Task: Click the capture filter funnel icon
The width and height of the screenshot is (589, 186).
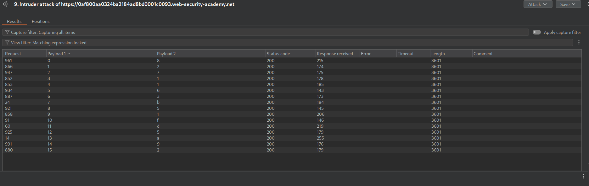Action: [7, 32]
